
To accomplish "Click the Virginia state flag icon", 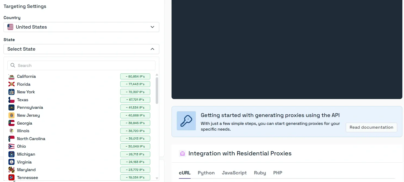I will pos(11,162).
